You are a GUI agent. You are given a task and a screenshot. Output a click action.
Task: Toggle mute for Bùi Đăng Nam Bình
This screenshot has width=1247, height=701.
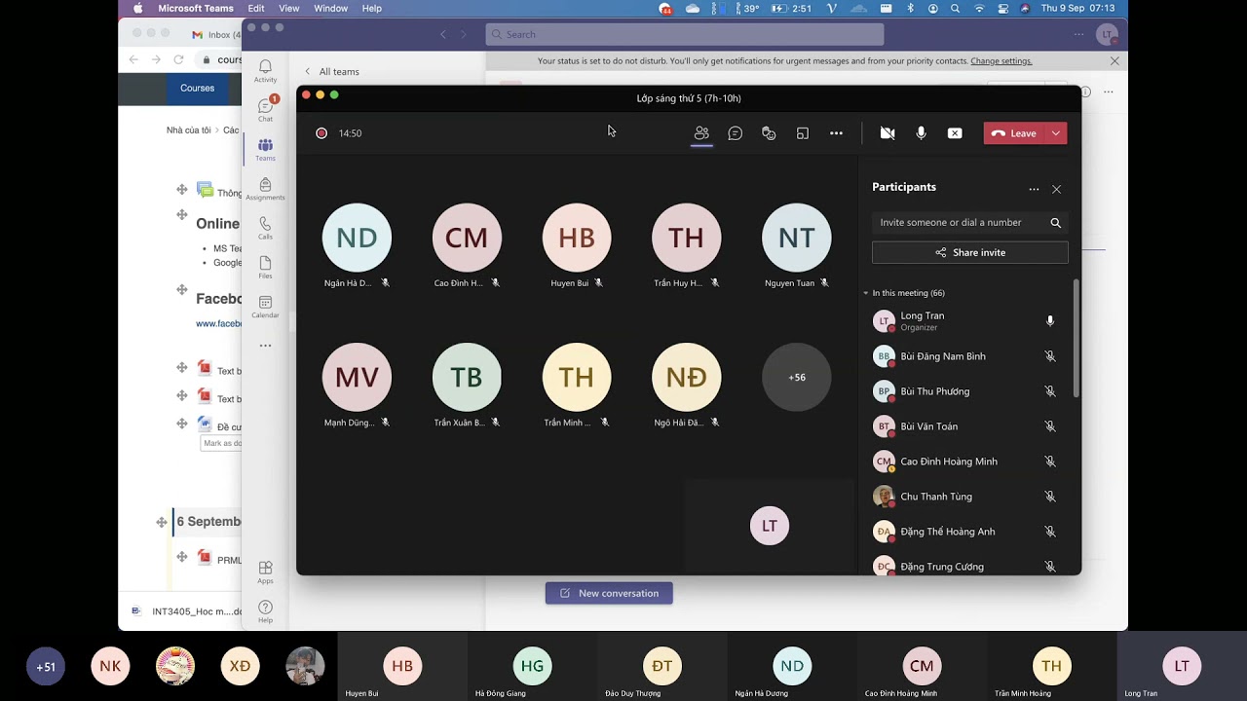click(1050, 356)
